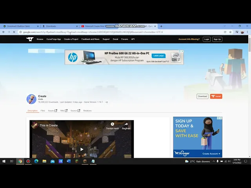Open the Browse menu
251x188 pixels.
[x=40, y=39]
